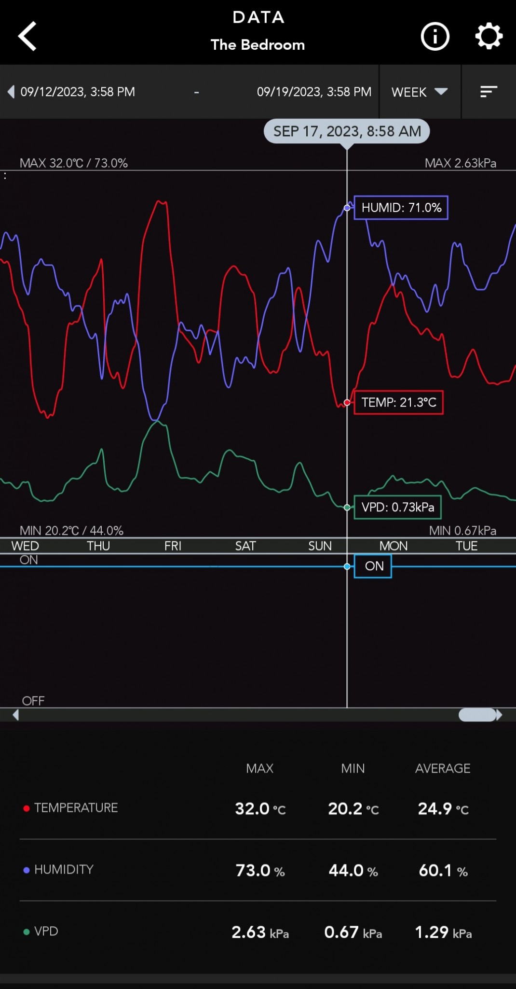Screen dimensions: 516x989
Task: Open settings gear icon
Action: click(x=489, y=36)
